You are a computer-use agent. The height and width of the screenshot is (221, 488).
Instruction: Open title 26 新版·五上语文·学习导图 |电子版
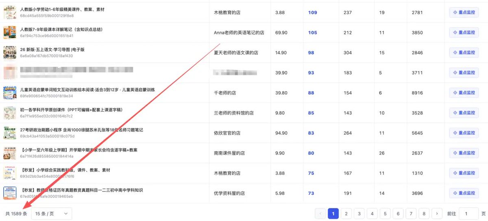(52, 49)
